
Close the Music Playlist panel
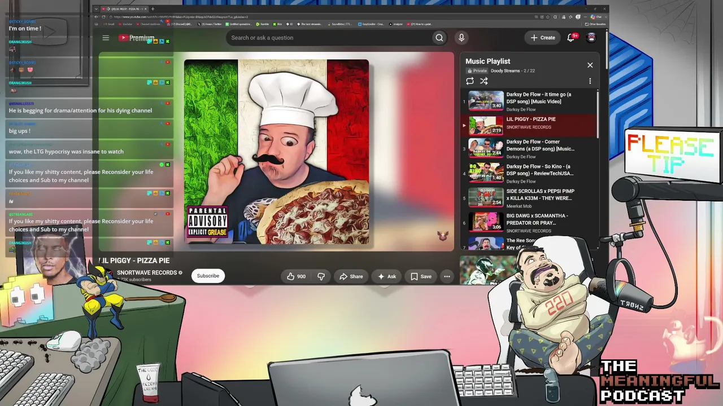(590, 65)
